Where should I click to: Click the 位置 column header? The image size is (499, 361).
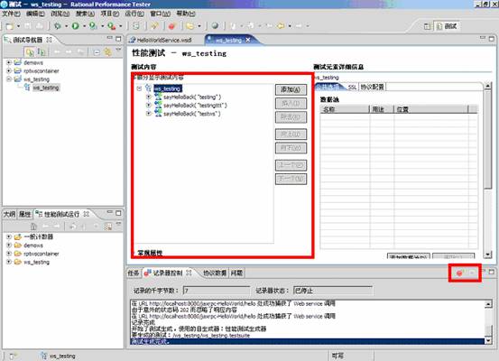tap(431, 109)
